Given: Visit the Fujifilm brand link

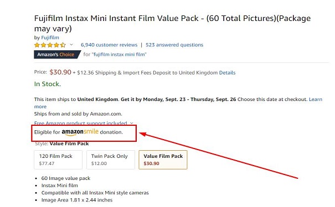Looking at the screenshot, I should [x=50, y=38].
